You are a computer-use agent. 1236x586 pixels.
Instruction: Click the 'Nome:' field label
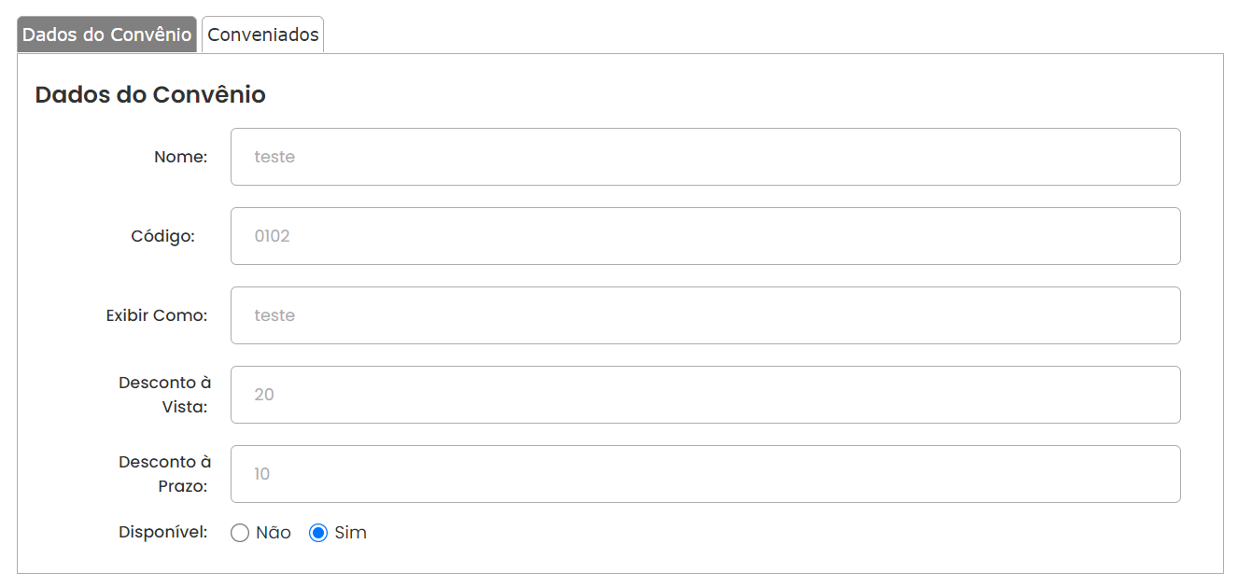click(181, 157)
